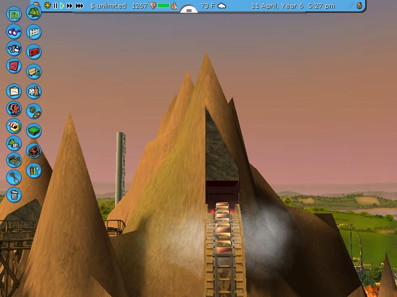
Task: Open the wrench and disk file options
Action: point(14,49)
